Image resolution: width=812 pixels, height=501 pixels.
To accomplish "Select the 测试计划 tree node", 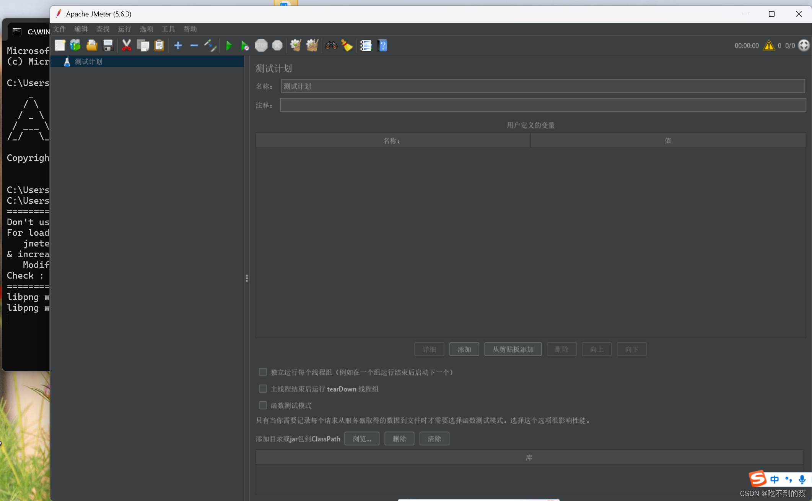I will [x=88, y=62].
